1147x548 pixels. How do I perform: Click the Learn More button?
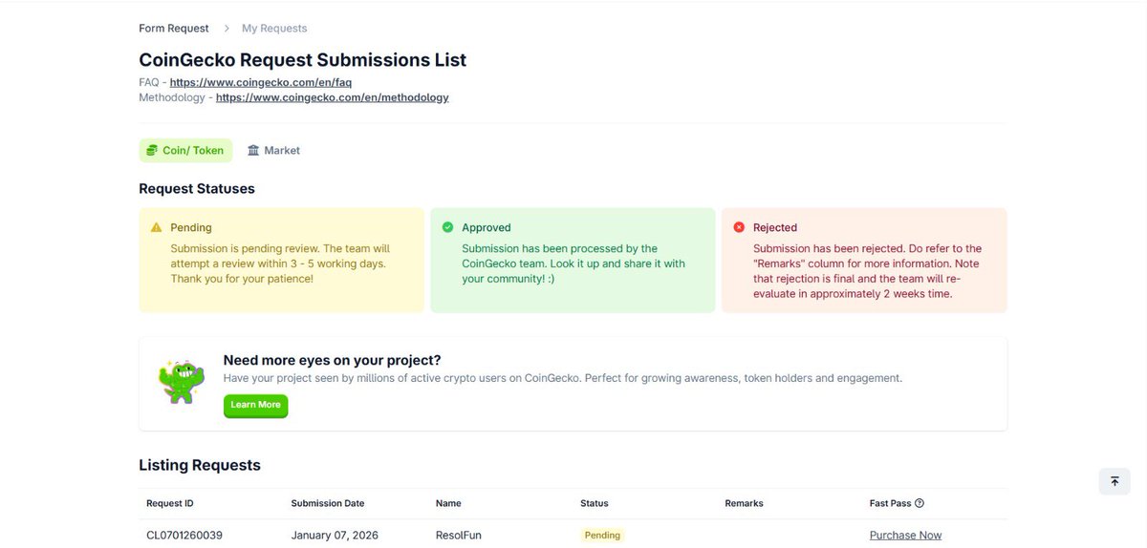pyautogui.click(x=255, y=405)
